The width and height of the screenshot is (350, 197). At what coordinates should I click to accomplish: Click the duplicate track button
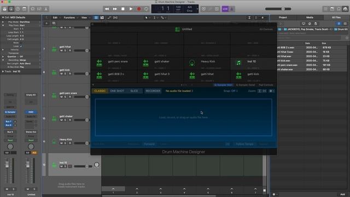pos(54,23)
